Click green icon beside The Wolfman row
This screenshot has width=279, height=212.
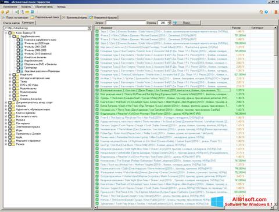(97, 129)
